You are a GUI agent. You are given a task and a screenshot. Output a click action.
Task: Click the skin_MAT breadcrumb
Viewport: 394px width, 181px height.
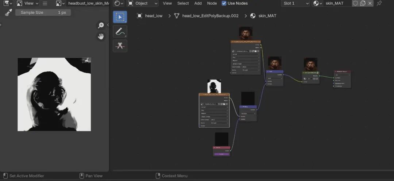tap(267, 16)
